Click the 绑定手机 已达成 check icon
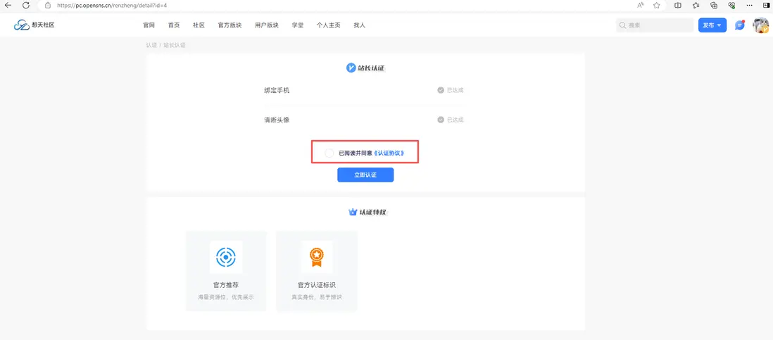 (x=441, y=90)
